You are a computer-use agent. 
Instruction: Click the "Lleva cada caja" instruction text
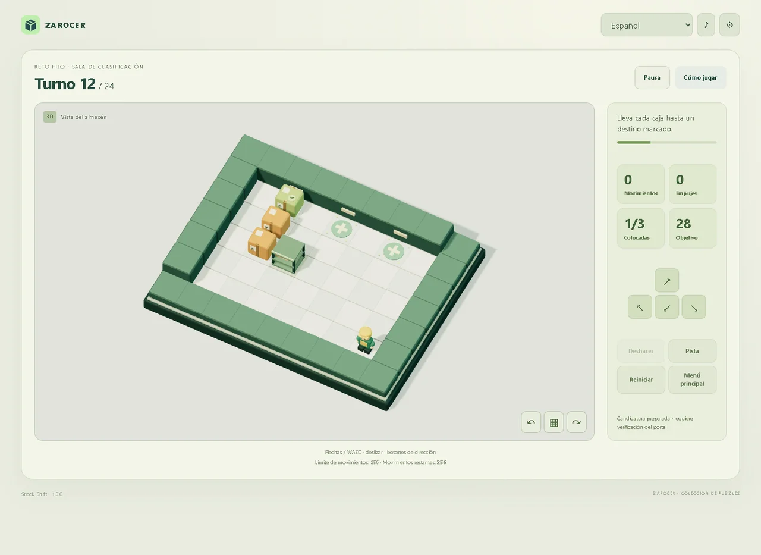(x=656, y=123)
